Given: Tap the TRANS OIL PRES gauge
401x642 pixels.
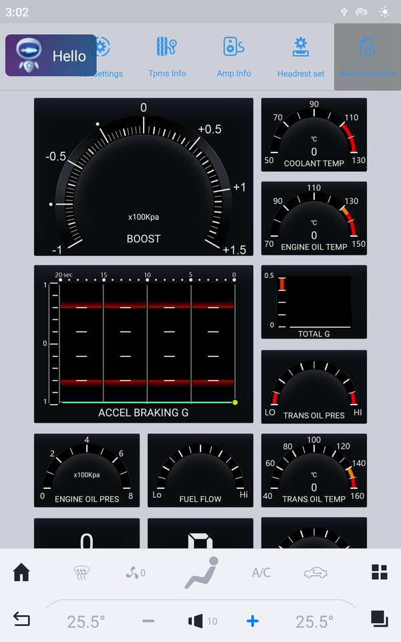Looking at the screenshot, I should pos(314,387).
